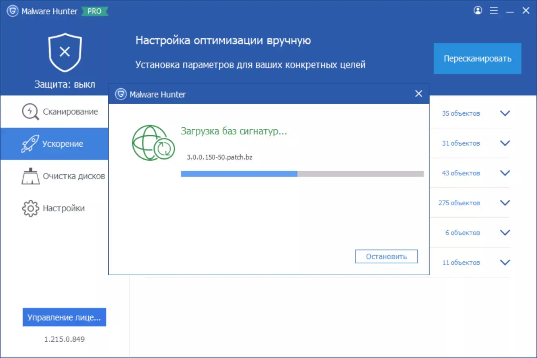The width and height of the screenshot is (537, 358).
Task: Click the 275 объектов count text
Action: tap(459, 203)
